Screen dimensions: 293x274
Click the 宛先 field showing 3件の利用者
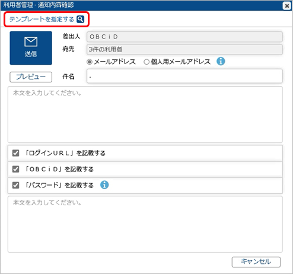point(184,49)
